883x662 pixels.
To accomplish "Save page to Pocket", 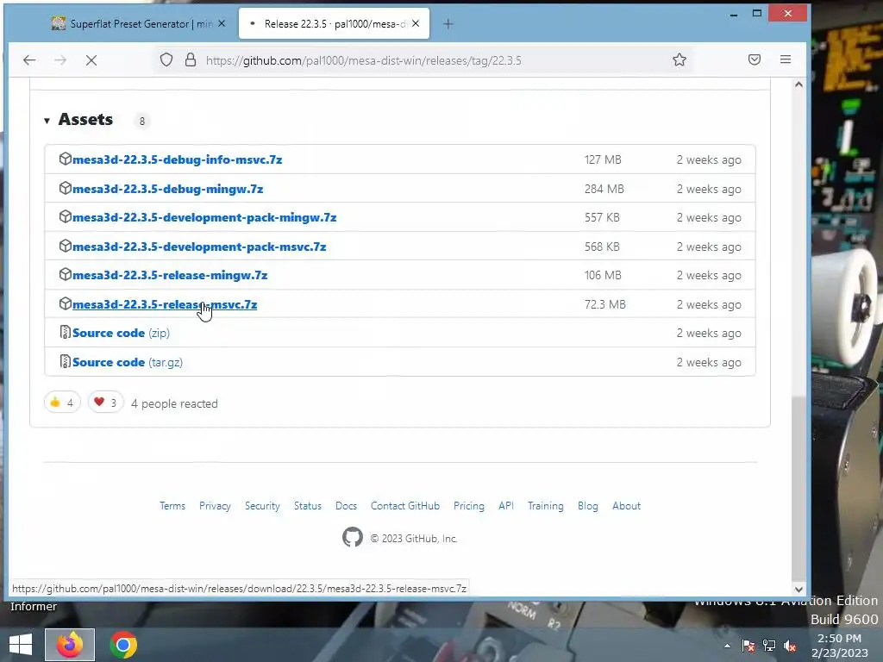I will click(755, 59).
